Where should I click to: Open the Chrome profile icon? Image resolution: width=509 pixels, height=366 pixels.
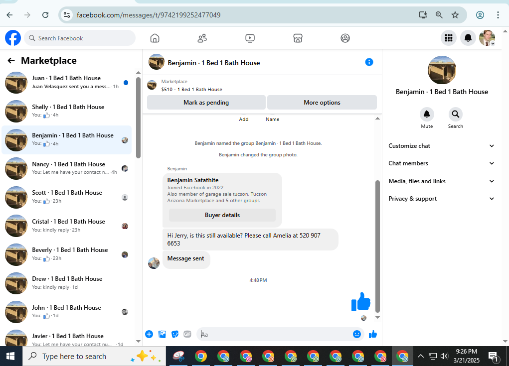(480, 15)
